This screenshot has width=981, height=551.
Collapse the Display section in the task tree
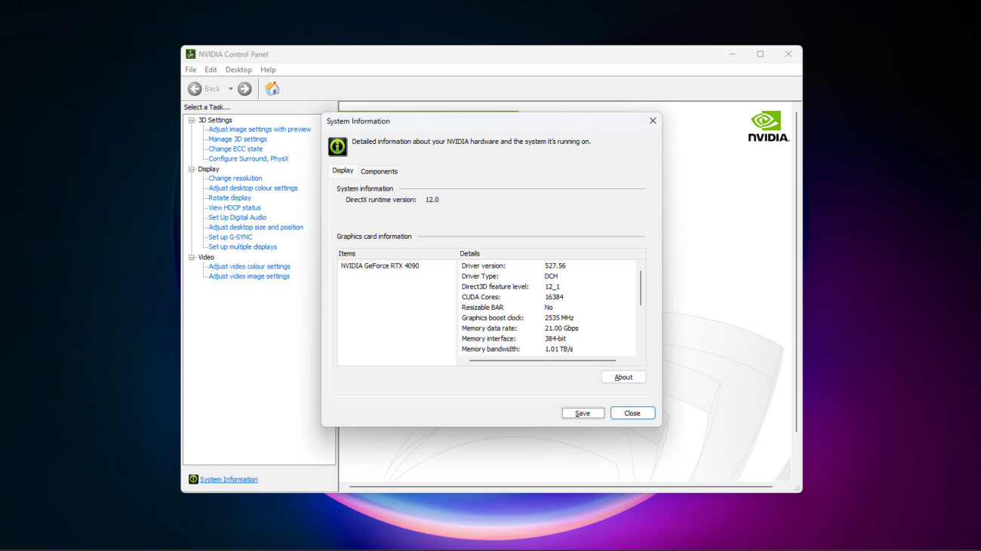click(x=192, y=168)
